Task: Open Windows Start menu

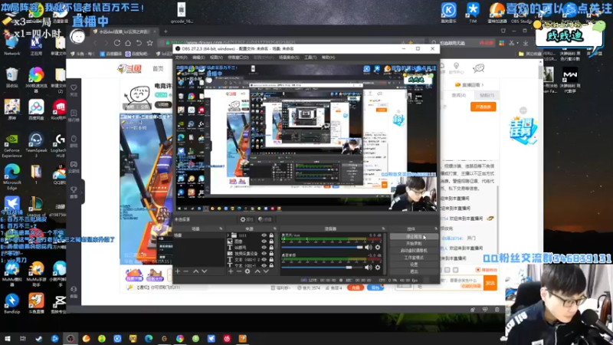Action: tap(7, 339)
